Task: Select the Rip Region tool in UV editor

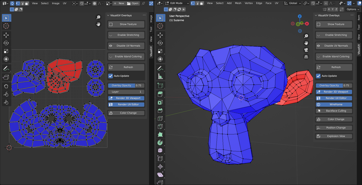Action: [6, 77]
